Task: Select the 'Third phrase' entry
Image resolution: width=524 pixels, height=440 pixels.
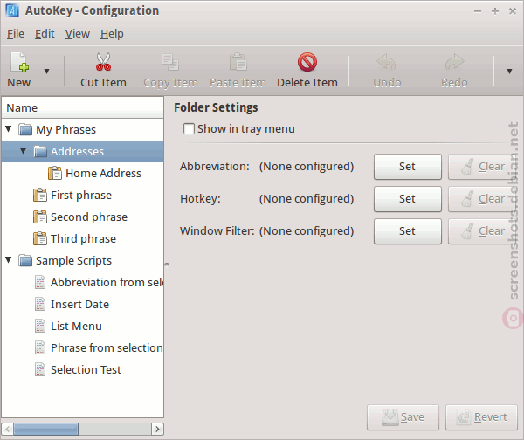Action: point(83,238)
